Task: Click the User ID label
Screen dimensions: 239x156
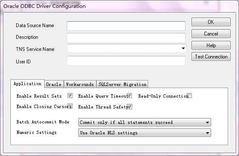Action: (x=23, y=62)
